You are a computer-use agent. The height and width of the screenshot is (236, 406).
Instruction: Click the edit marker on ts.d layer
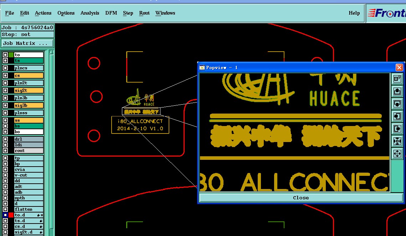(x=41, y=221)
